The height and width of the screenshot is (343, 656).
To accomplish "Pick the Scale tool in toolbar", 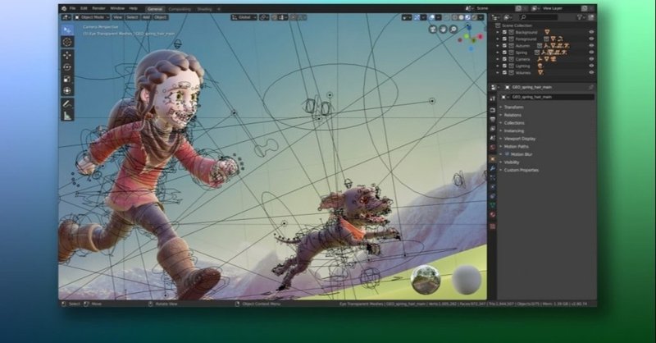I will click(67, 79).
